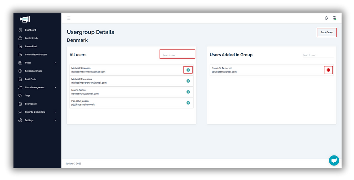354x180 pixels.
Task: Click the Draft Posts document icon
Action: [x=20, y=79]
